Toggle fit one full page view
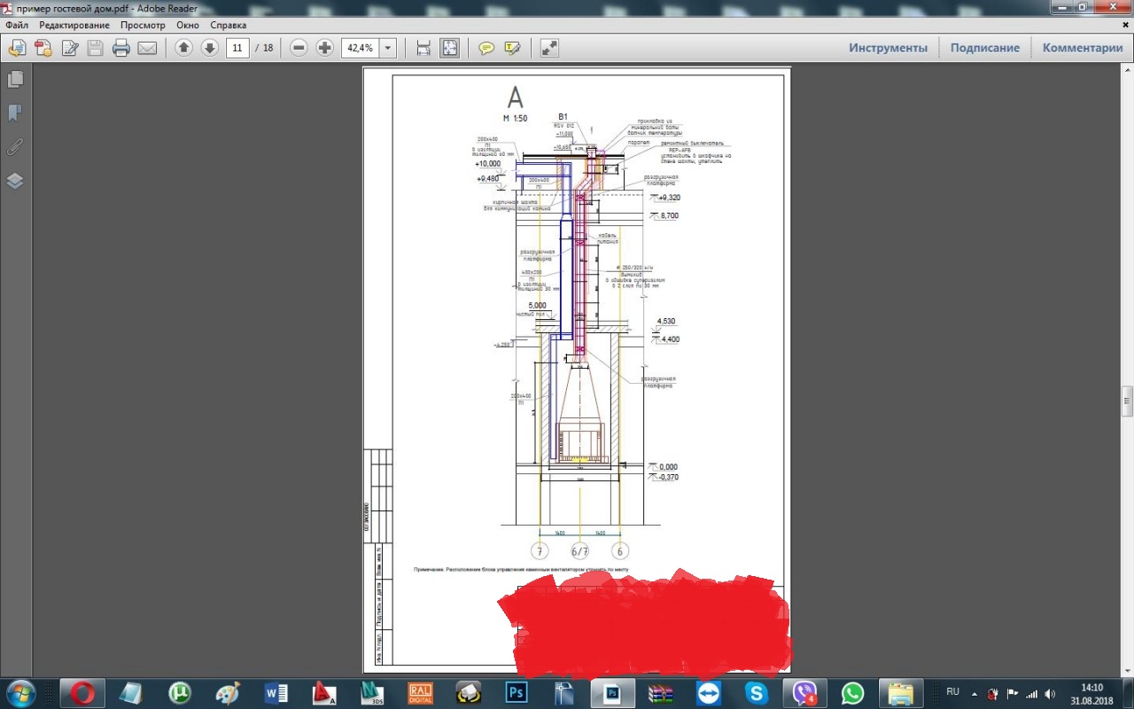Viewport: 1134px width, 709px height. [x=450, y=48]
